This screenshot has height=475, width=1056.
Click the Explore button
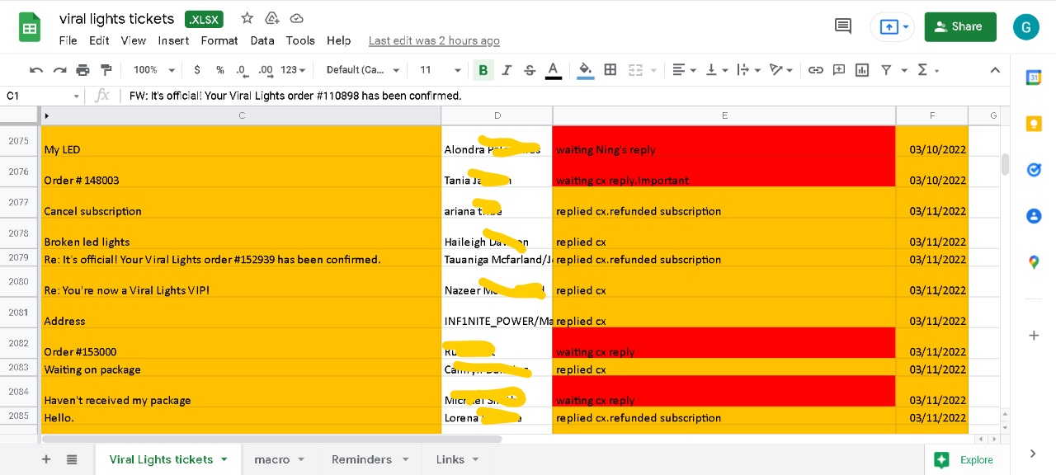pyautogui.click(x=964, y=459)
